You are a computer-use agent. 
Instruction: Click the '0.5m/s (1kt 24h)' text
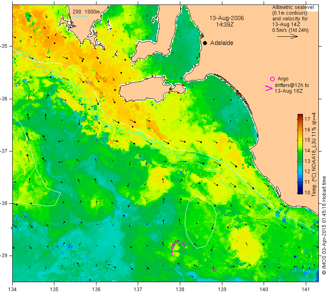click(x=290, y=30)
